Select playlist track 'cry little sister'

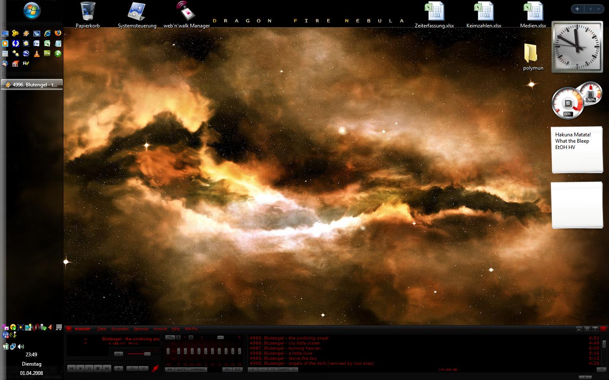pos(292,343)
